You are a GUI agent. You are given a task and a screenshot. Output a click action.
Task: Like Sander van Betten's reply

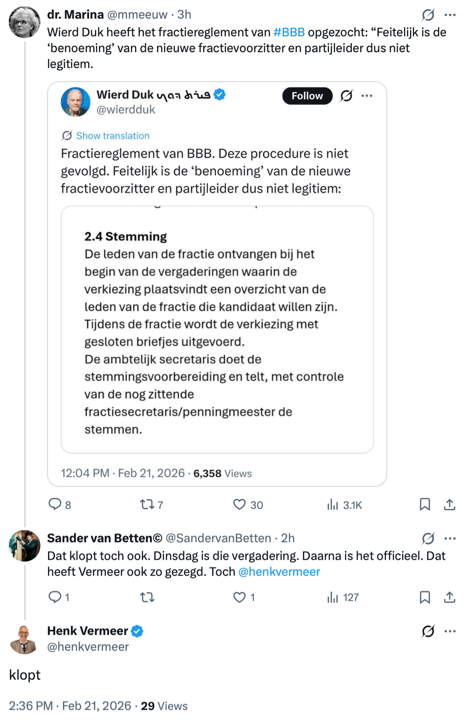point(240,597)
